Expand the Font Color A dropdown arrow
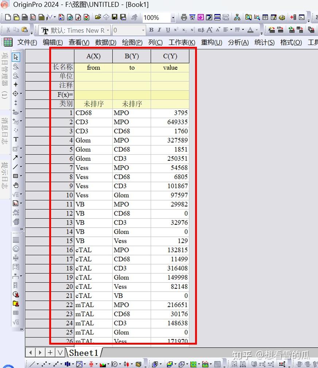This screenshot has height=368, width=318. (x=257, y=30)
